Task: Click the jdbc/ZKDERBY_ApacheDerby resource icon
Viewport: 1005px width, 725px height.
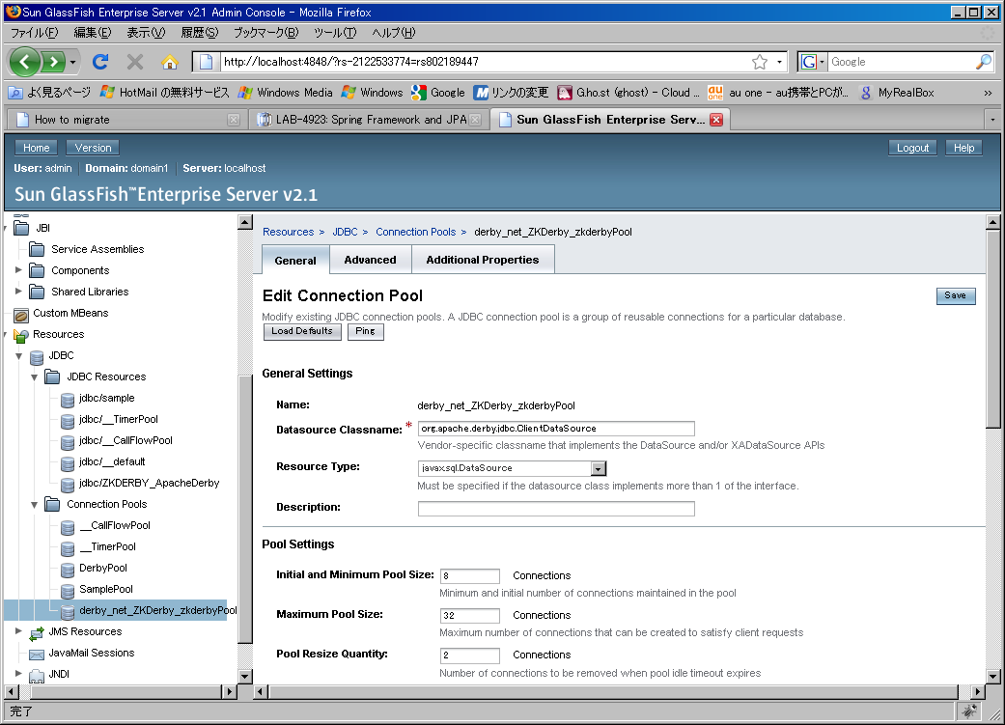Action: click(x=68, y=484)
